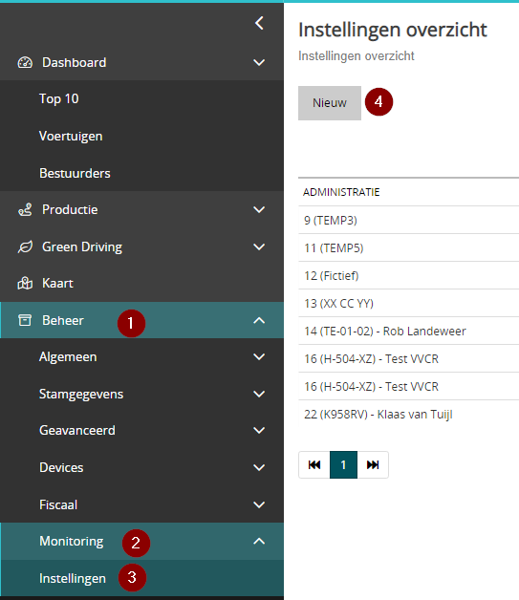Expand the Green Driving chevron
This screenshot has width=519, height=600.
pyautogui.click(x=259, y=246)
